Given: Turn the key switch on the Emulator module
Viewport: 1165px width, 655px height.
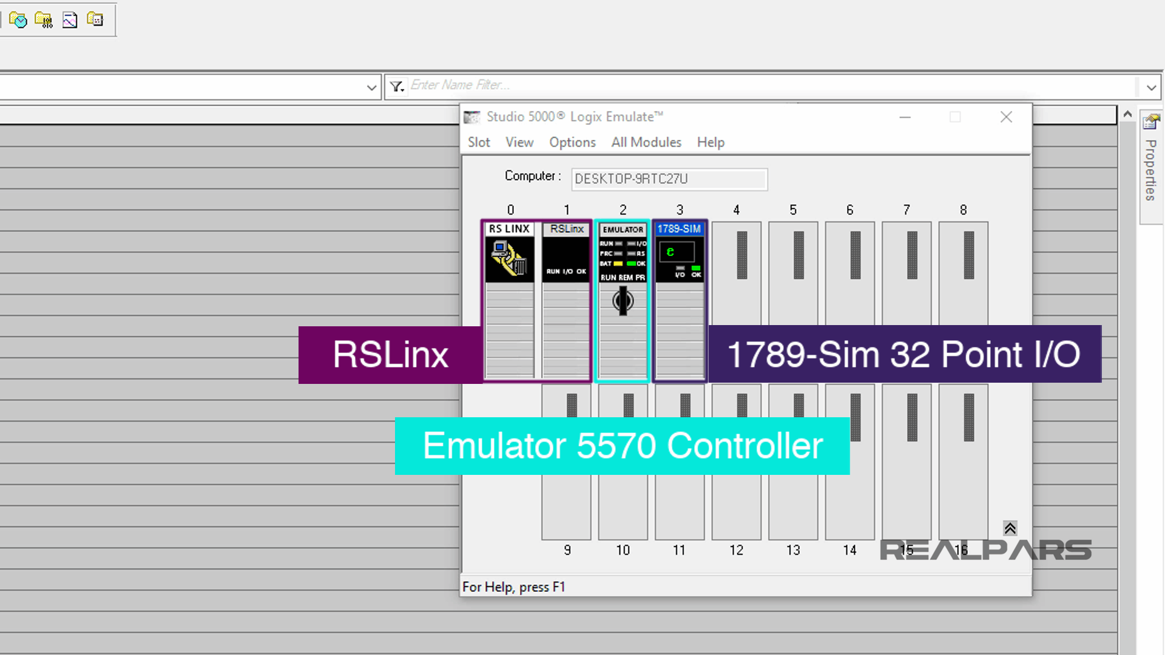Looking at the screenshot, I should point(623,301).
